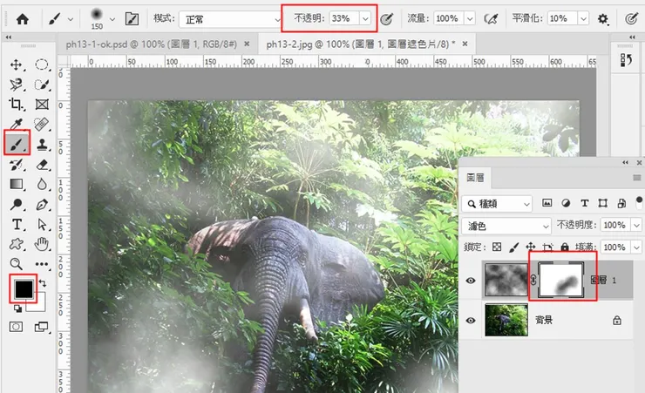Go to Photoshop home screen icon
The height and width of the screenshot is (393, 645).
(22, 19)
